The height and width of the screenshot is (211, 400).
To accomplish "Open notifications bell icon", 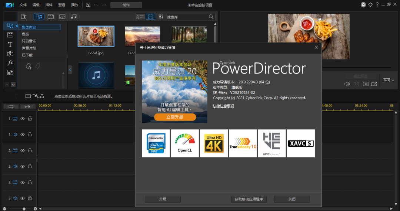I will 363,4.
